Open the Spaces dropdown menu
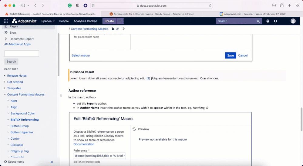This screenshot has width=303, height=166. pyautogui.click(x=48, y=21)
